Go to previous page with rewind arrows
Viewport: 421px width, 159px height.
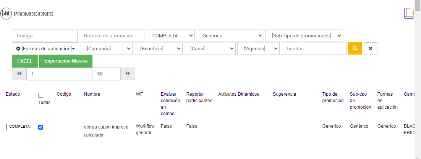click(19, 74)
